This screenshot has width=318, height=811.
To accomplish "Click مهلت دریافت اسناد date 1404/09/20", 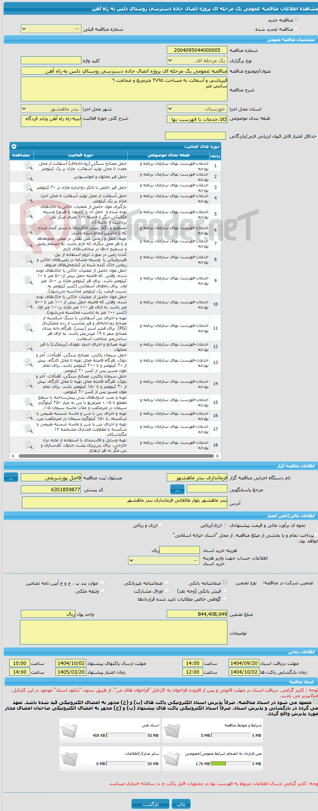I will 244,663.
